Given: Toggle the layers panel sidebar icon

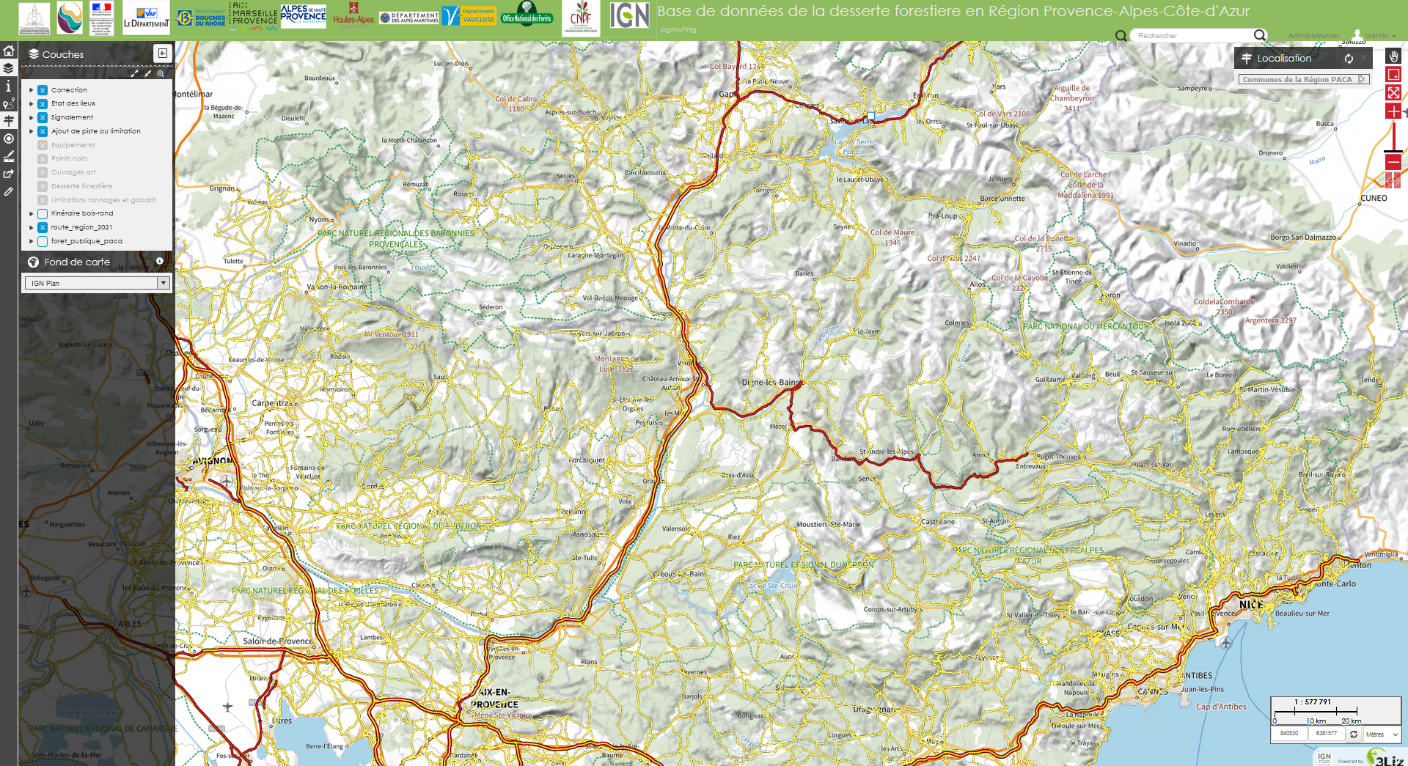Looking at the screenshot, I should pyautogui.click(x=9, y=68).
